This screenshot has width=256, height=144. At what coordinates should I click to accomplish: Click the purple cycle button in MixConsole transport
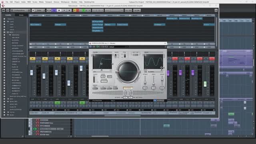coord(54,10)
